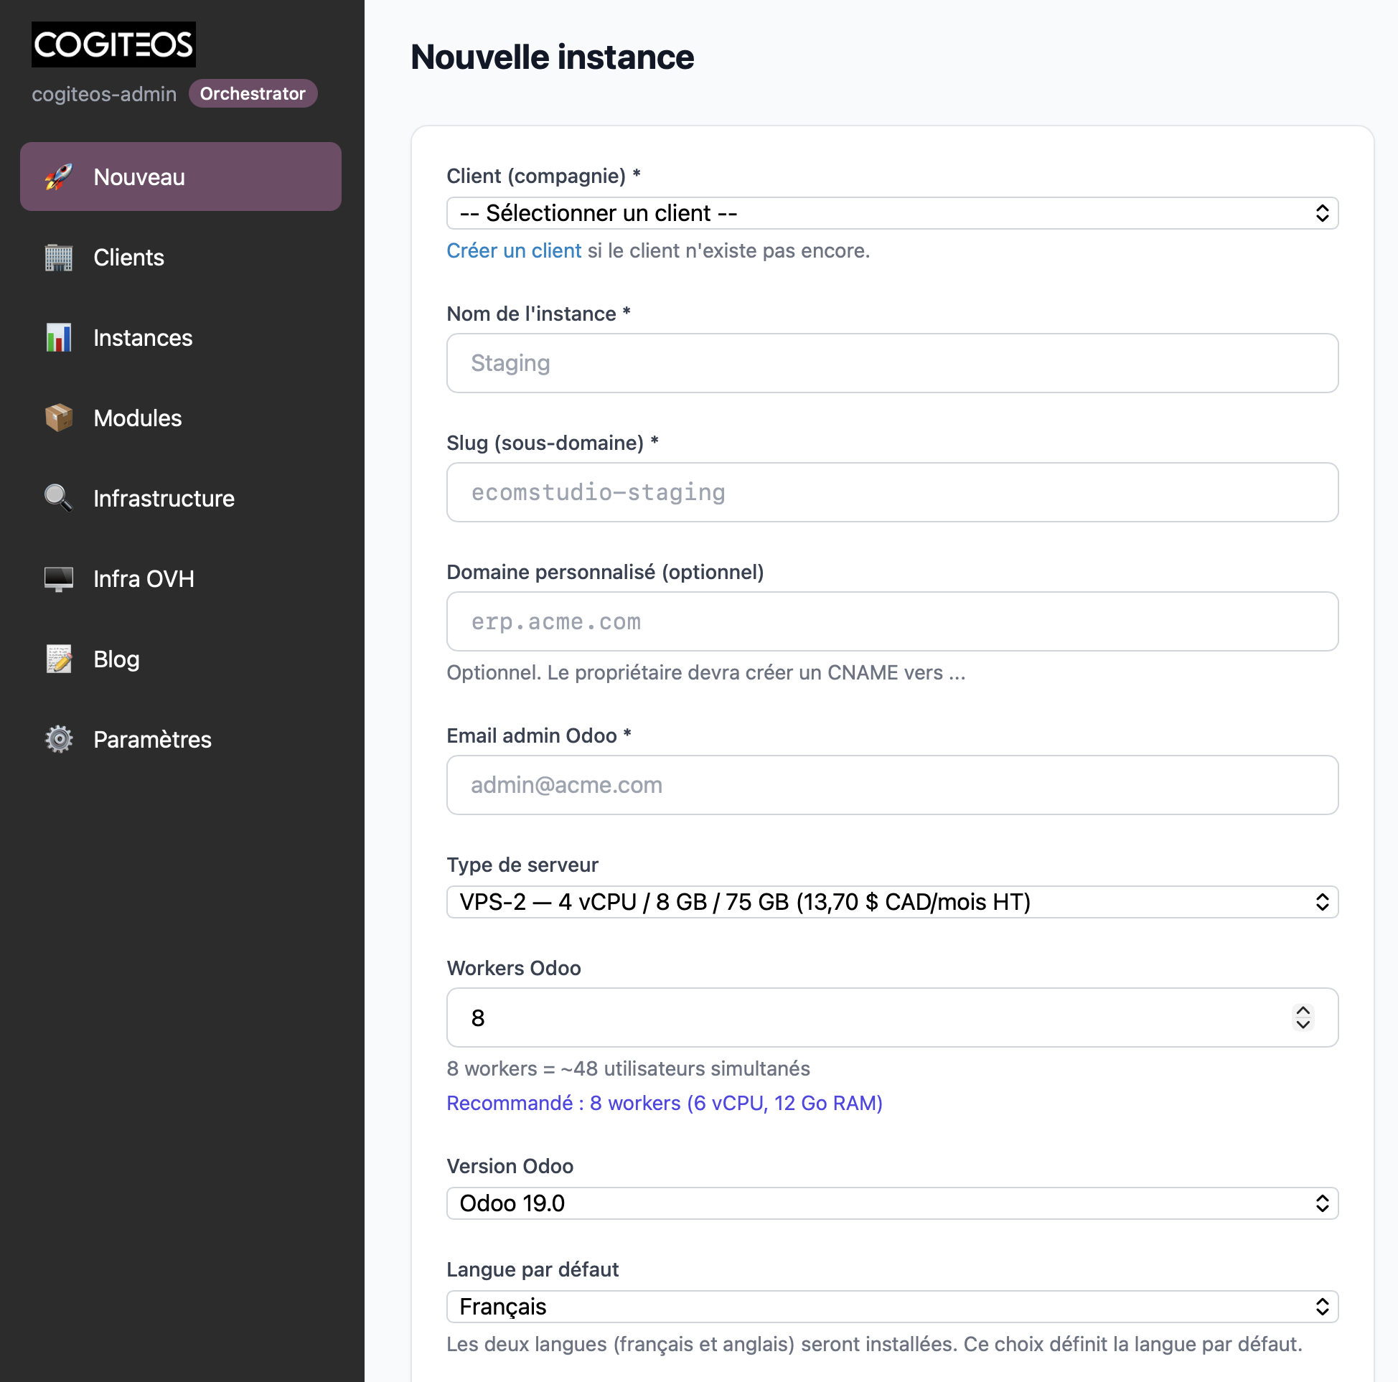Click the rocket icon beside Nouveau
This screenshot has width=1398, height=1382.
point(59,177)
